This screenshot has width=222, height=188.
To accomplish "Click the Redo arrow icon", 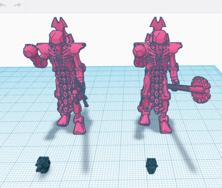I will [18, 5].
